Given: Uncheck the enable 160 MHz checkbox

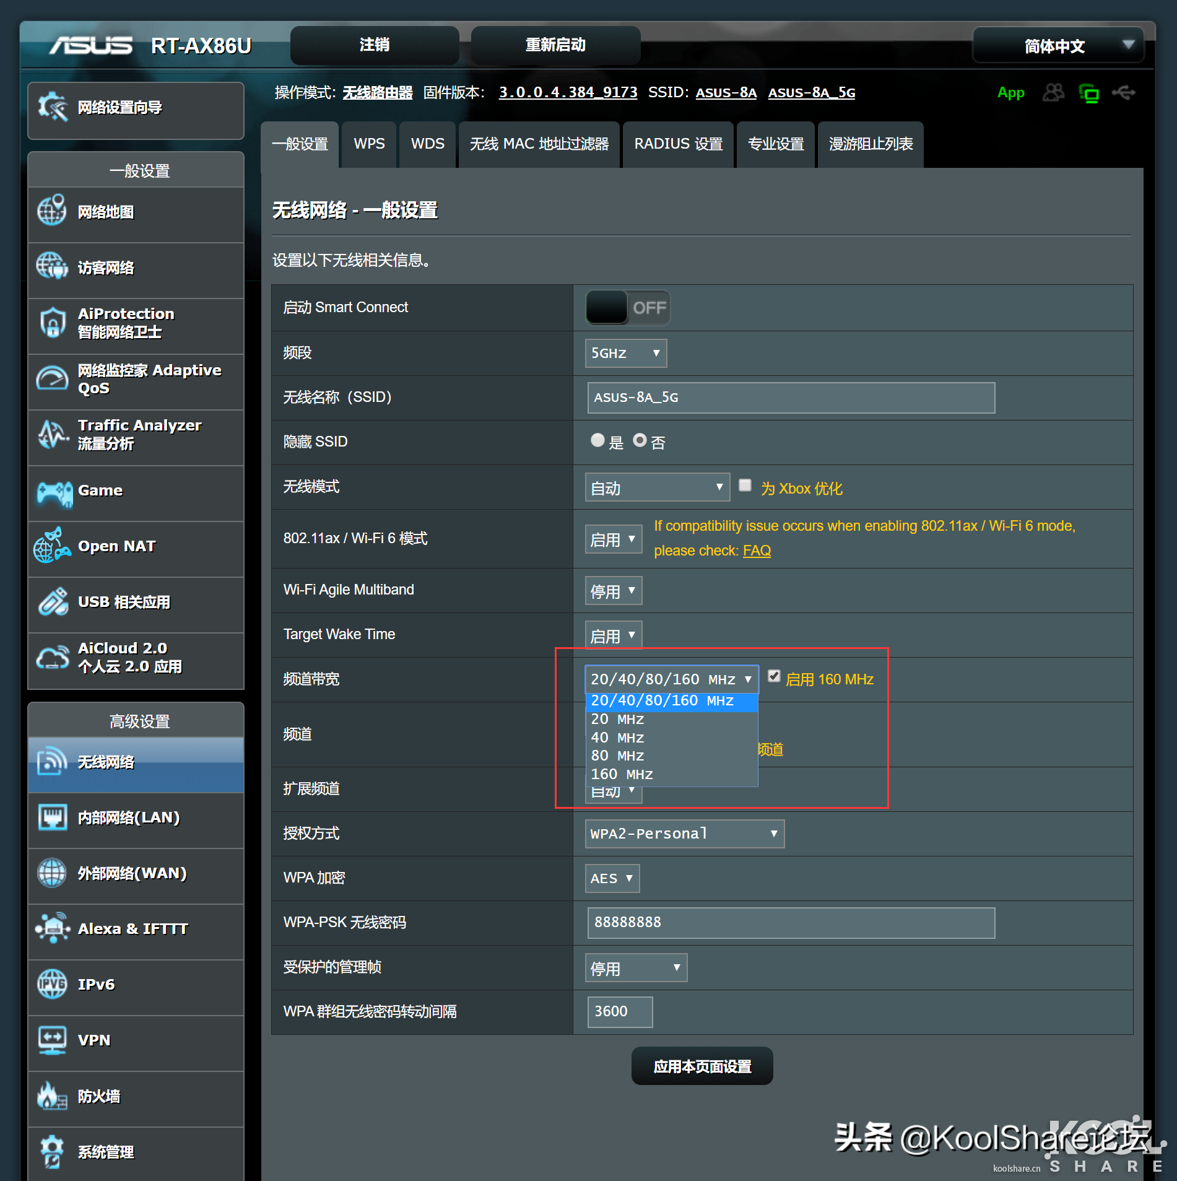Looking at the screenshot, I should point(774,676).
